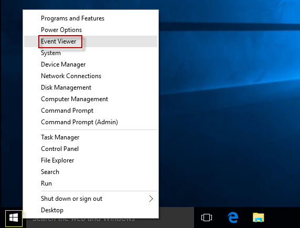The image size is (300, 228).
Task: Click the Windows Start button
Action: tap(14, 218)
